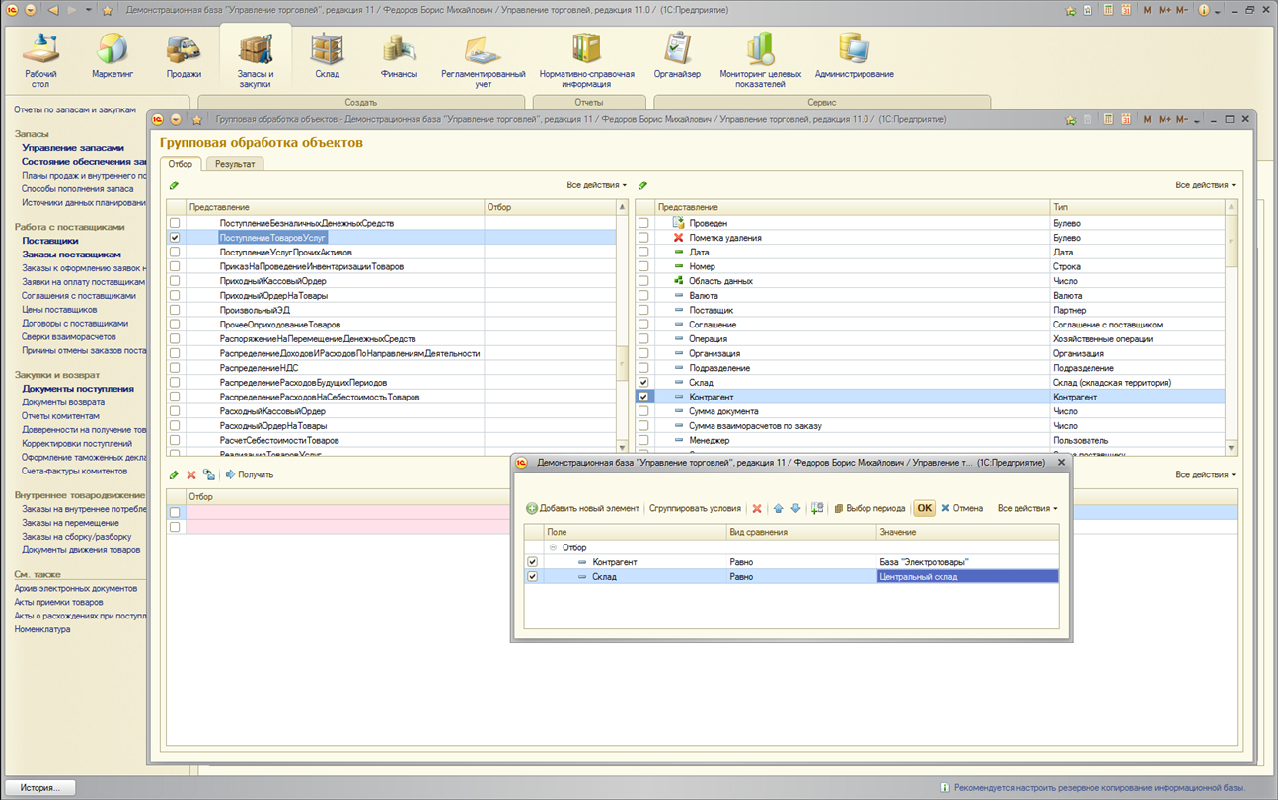Open the Регламентированный учет section
This screenshot has height=800, width=1278.
click(483, 59)
